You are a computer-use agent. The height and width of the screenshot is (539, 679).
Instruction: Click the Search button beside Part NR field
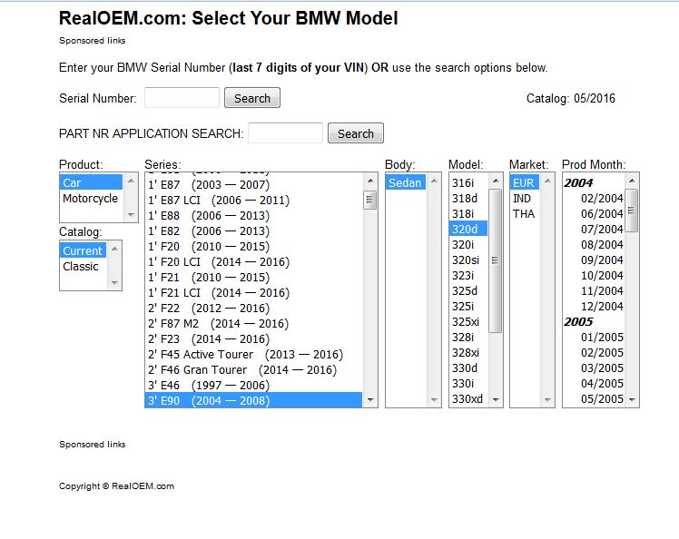tap(356, 132)
